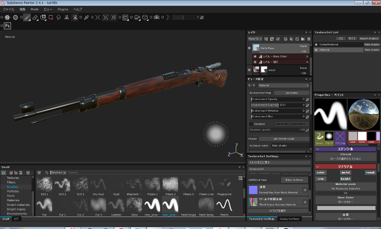This screenshot has width=381, height=229.
Task: Open the Iray render camera icon
Action: click(x=157, y=17)
